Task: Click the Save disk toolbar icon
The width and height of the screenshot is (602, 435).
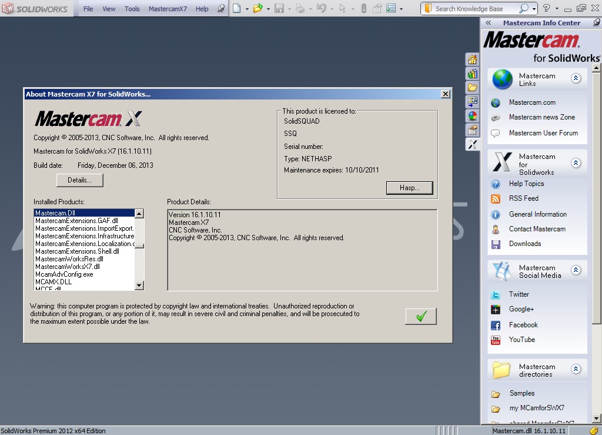Action: (279, 8)
